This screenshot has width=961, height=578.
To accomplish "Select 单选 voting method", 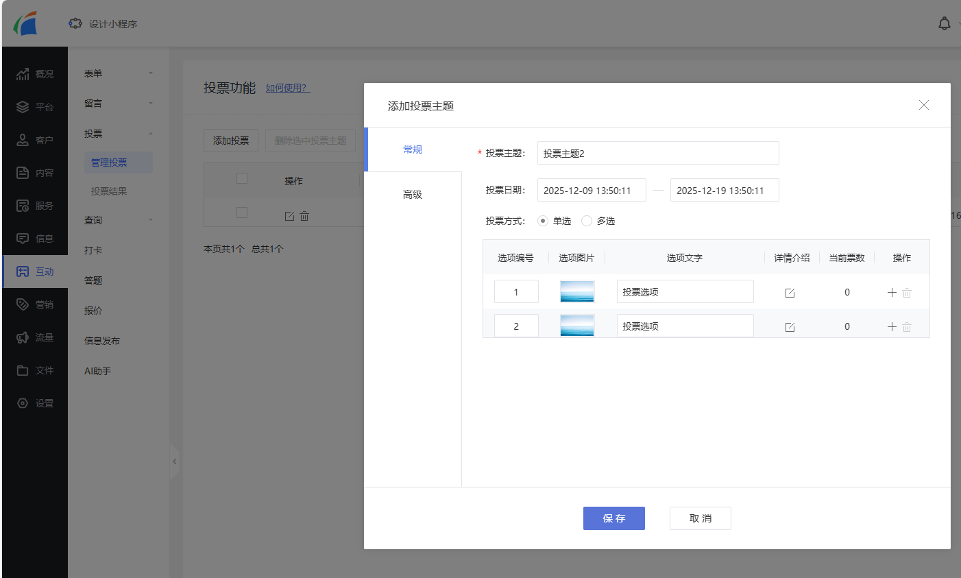I will (x=543, y=221).
